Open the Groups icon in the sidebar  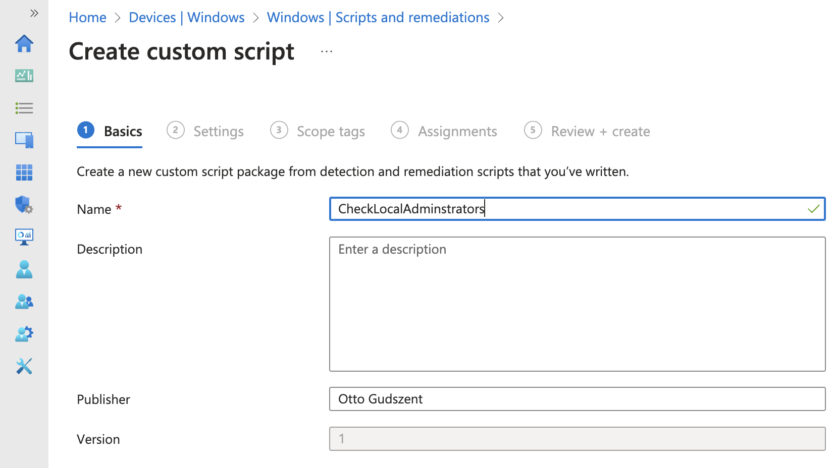point(24,302)
